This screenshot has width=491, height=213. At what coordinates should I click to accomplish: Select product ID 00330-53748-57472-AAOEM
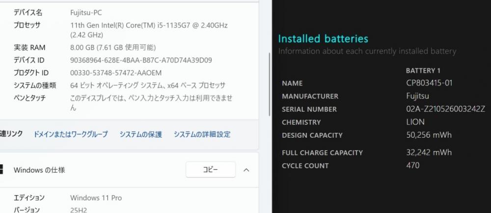pyautogui.click(x=116, y=73)
